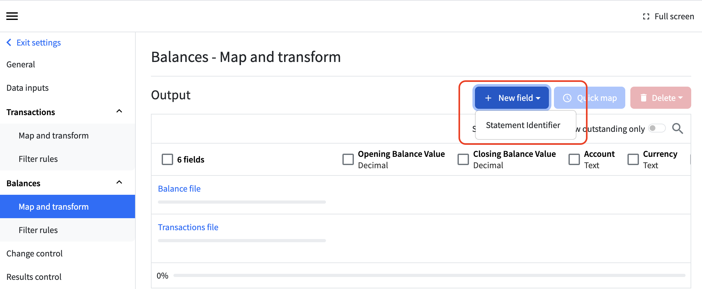Click the back chevron beside Exit settings
The image size is (702, 289).
(x=9, y=42)
